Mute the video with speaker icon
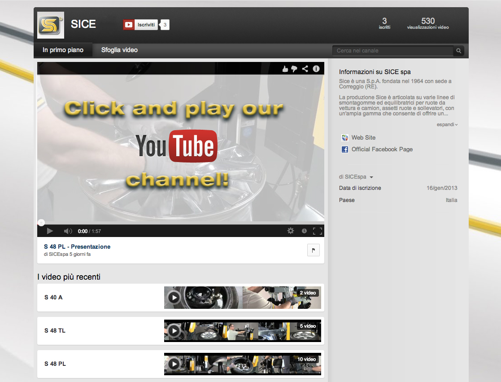The width and height of the screenshot is (501, 382). coord(68,231)
